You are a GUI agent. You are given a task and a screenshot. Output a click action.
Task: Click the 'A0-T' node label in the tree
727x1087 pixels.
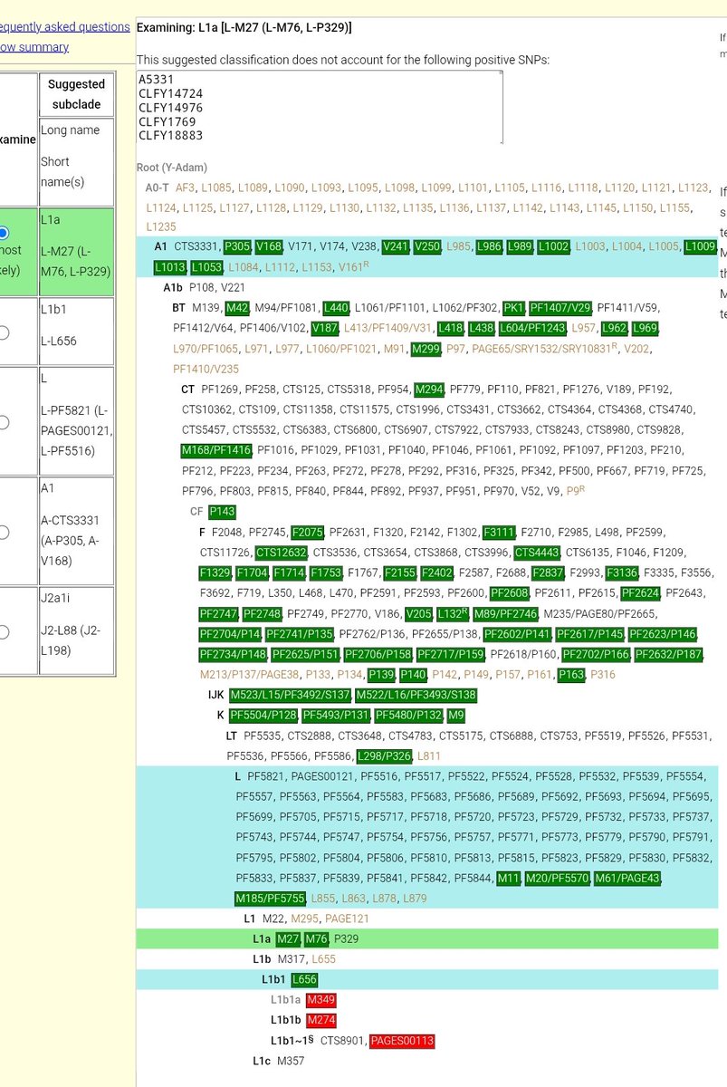[x=158, y=188]
